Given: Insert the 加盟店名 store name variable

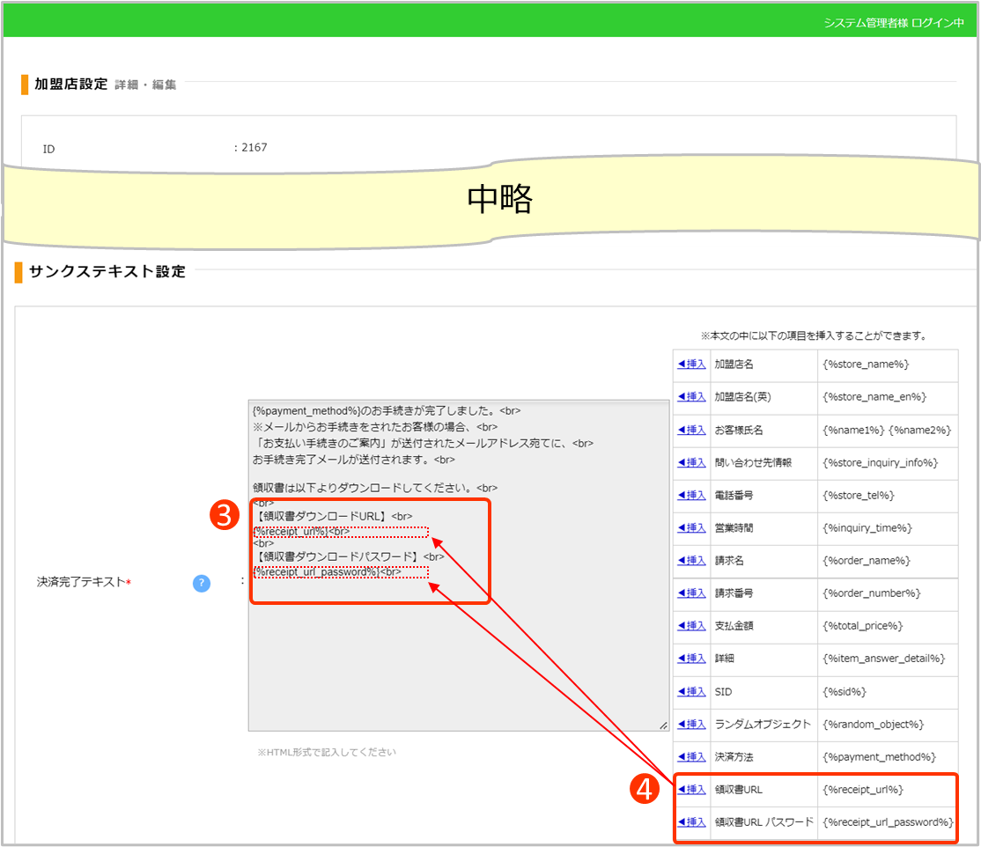Looking at the screenshot, I should pyautogui.click(x=691, y=365).
